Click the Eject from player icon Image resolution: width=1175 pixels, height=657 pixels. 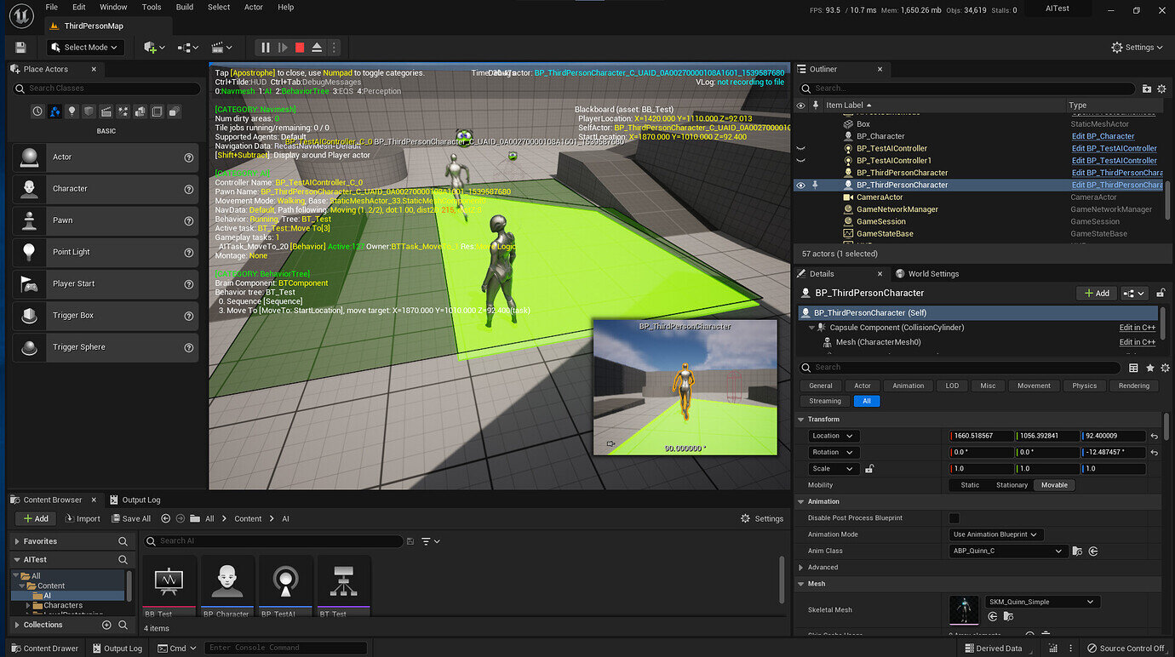[x=317, y=48]
